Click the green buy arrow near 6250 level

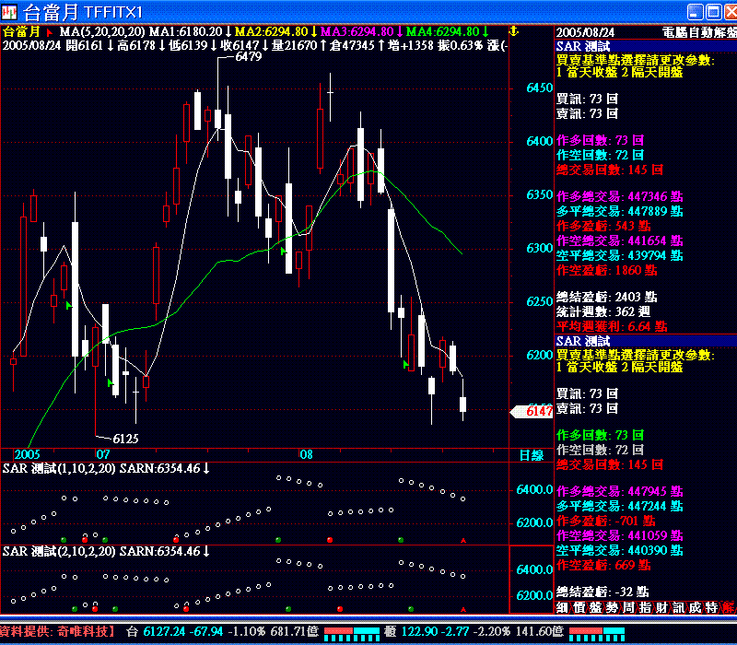[68, 306]
